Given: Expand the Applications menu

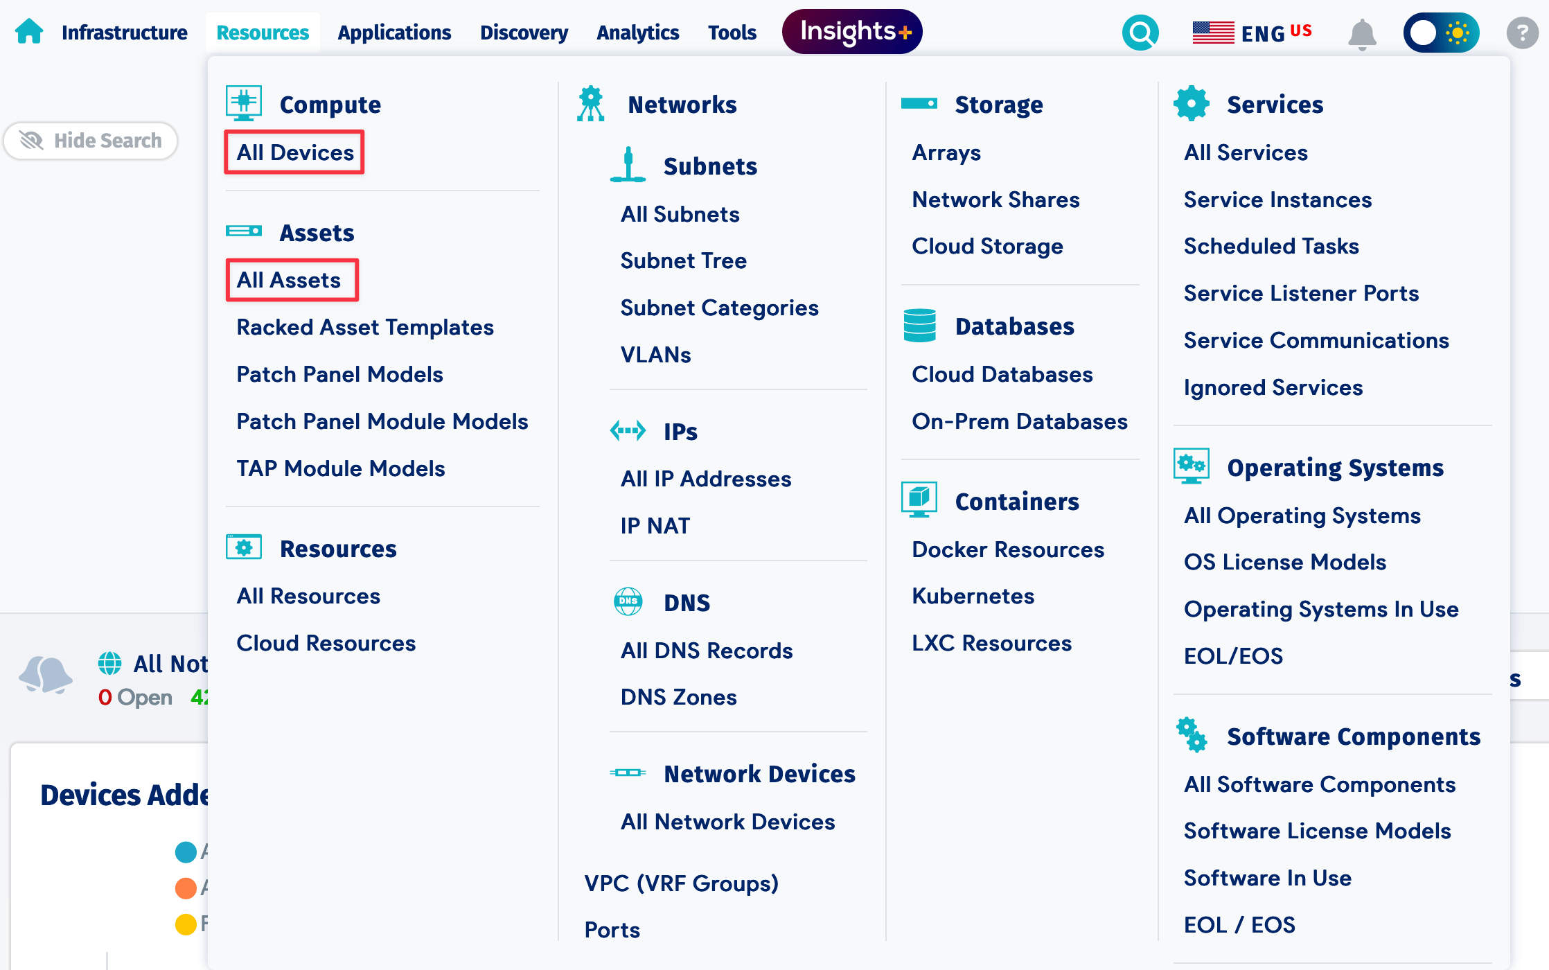Looking at the screenshot, I should click(394, 33).
